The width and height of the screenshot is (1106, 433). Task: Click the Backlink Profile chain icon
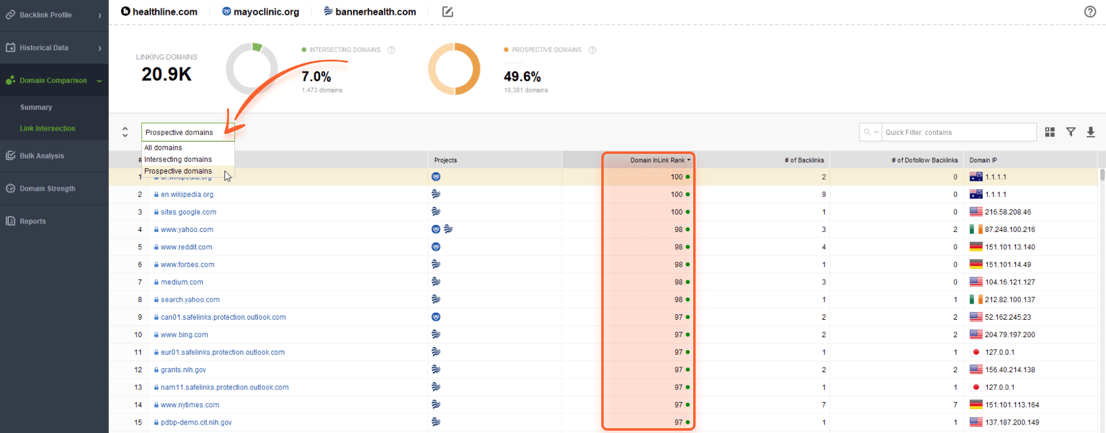tap(10, 15)
